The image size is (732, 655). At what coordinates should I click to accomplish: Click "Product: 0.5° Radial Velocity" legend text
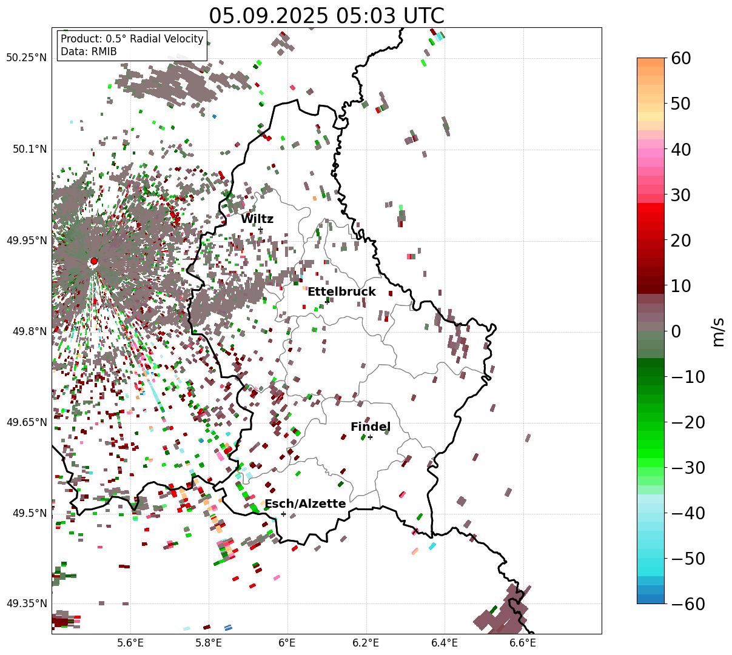(132, 39)
